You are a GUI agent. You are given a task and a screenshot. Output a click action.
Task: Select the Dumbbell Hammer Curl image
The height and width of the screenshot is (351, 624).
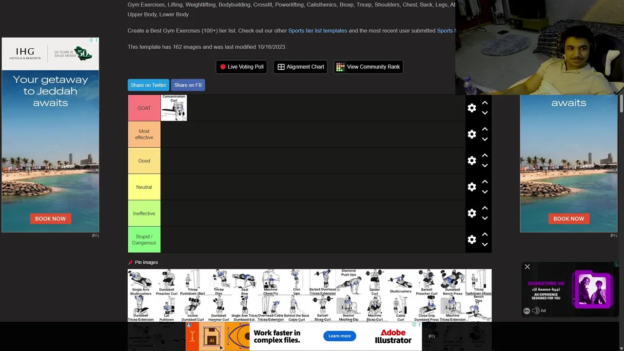click(x=218, y=309)
